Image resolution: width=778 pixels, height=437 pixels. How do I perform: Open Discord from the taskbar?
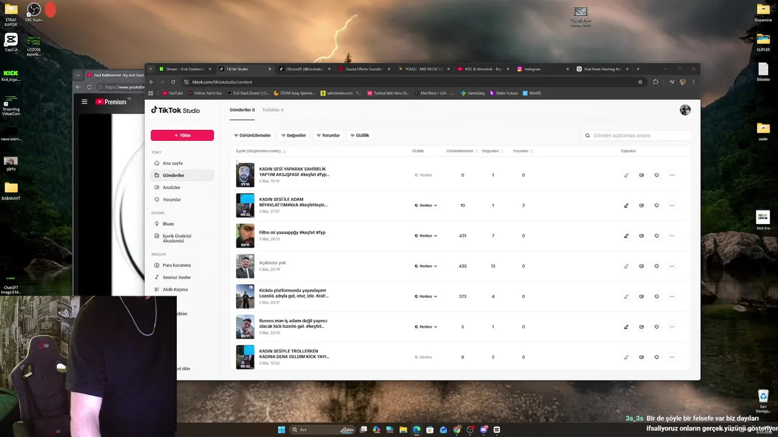(x=484, y=430)
